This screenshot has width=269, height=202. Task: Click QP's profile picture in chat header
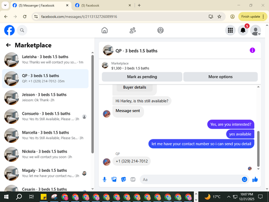click(108, 50)
